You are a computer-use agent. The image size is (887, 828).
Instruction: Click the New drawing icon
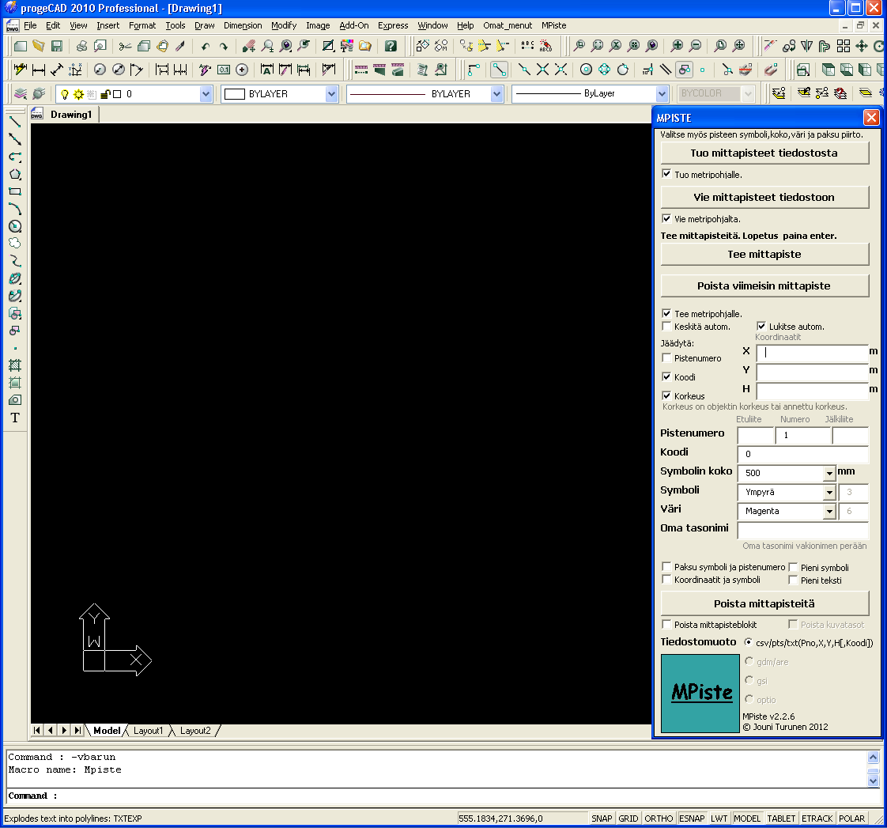tap(21, 47)
